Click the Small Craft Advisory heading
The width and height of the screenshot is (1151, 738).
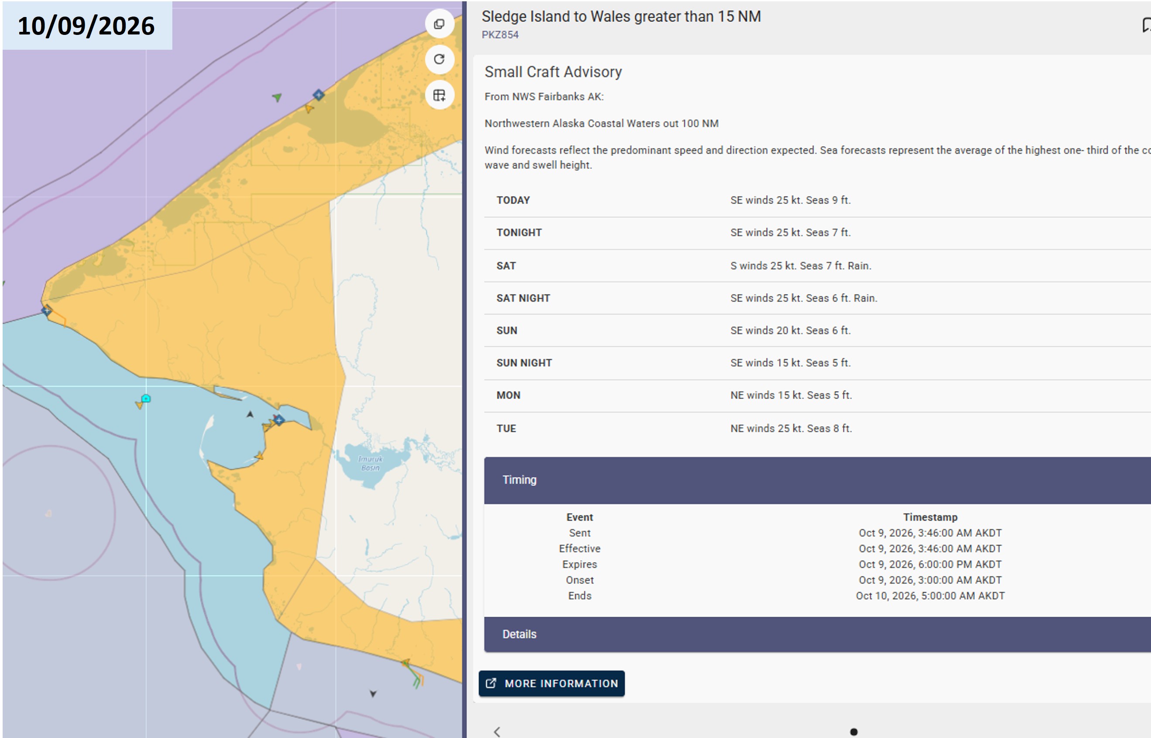coord(553,72)
